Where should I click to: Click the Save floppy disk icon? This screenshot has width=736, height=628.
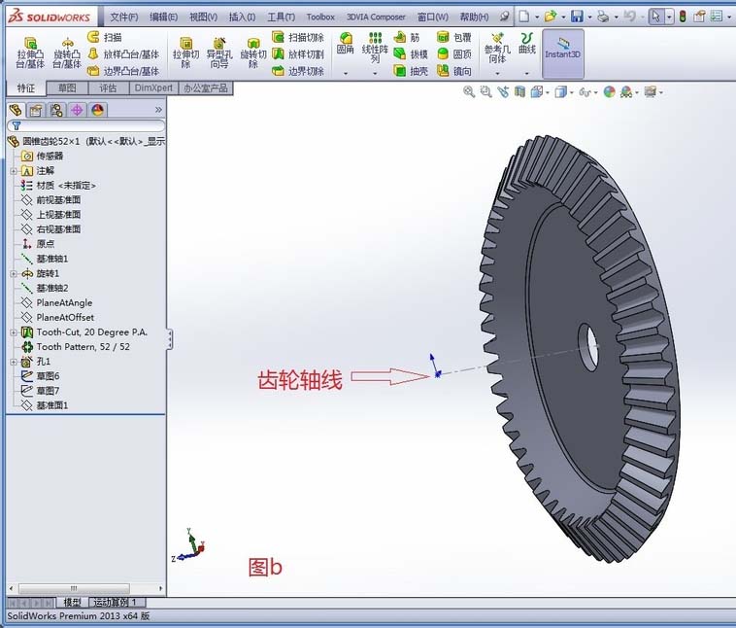pyautogui.click(x=577, y=17)
